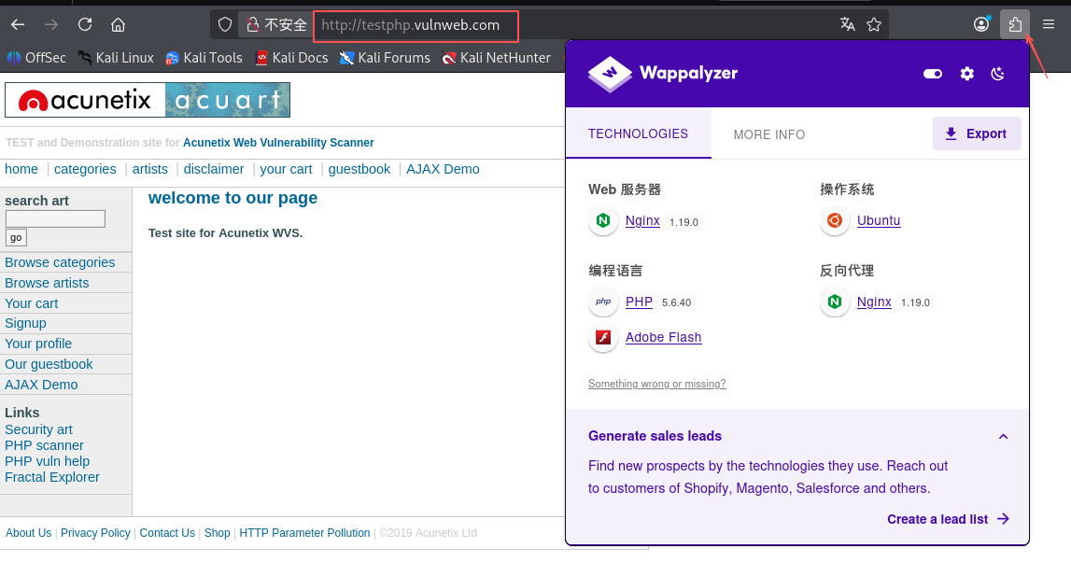Open AJAX Demo in top navigation
The height and width of the screenshot is (562, 1071).
tap(443, 169)
